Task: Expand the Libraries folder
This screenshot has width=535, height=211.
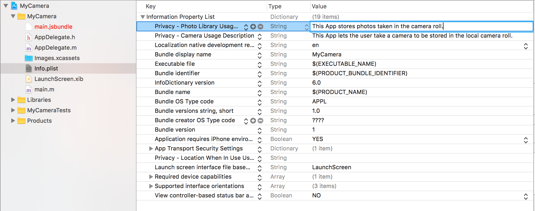Action: pyautogui.click(x=13, y=100)
